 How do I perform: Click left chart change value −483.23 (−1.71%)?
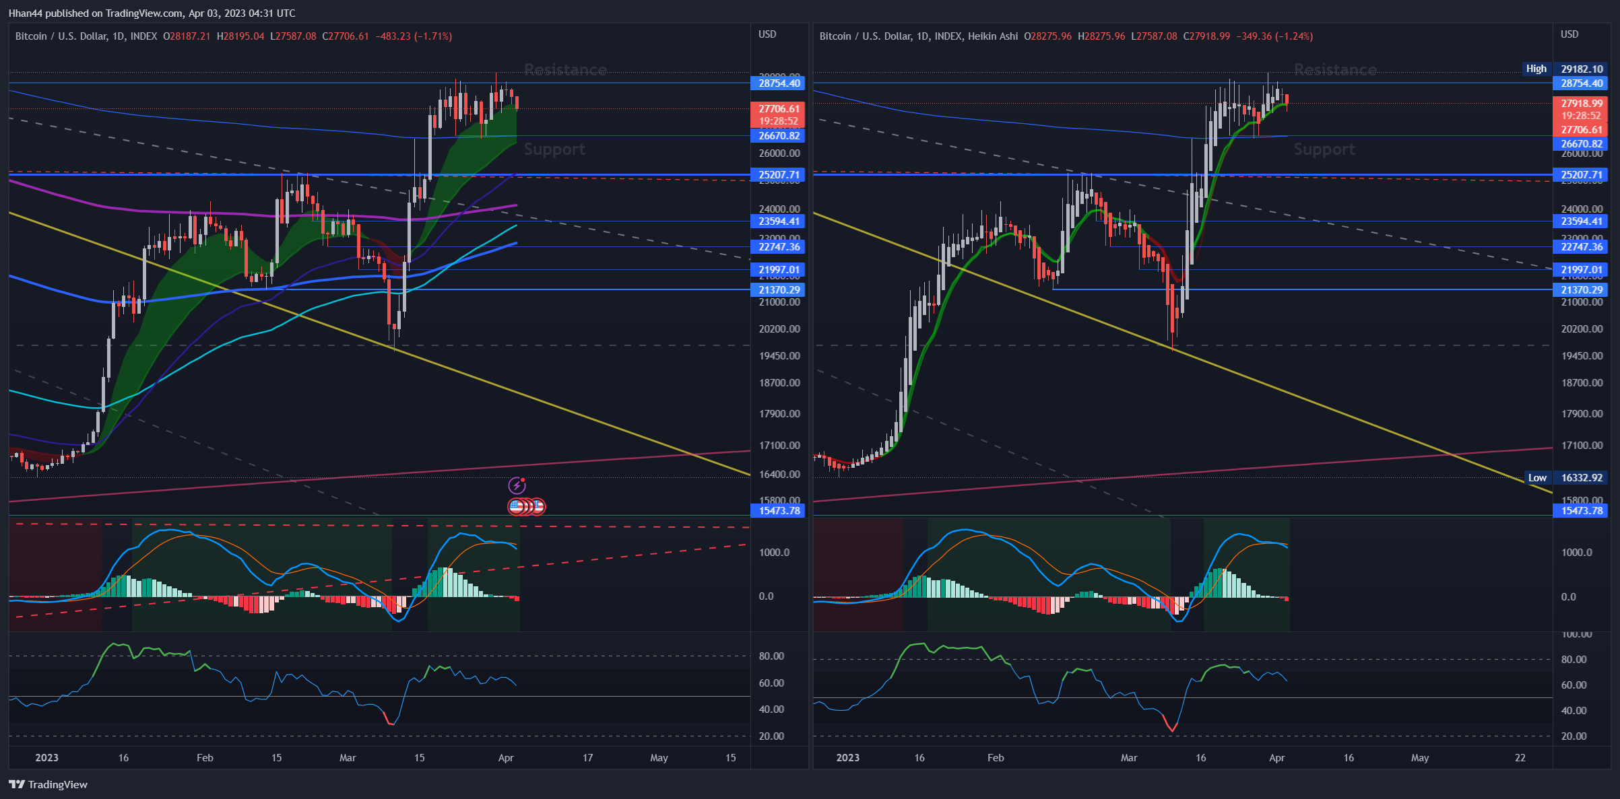click(414, 36)
